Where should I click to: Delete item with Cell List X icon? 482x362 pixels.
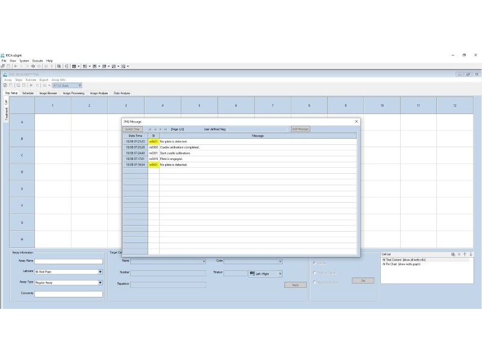tap(459, 254)
